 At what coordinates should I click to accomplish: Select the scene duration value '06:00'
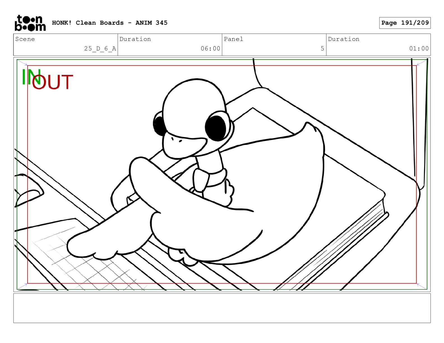coord(211,48)
